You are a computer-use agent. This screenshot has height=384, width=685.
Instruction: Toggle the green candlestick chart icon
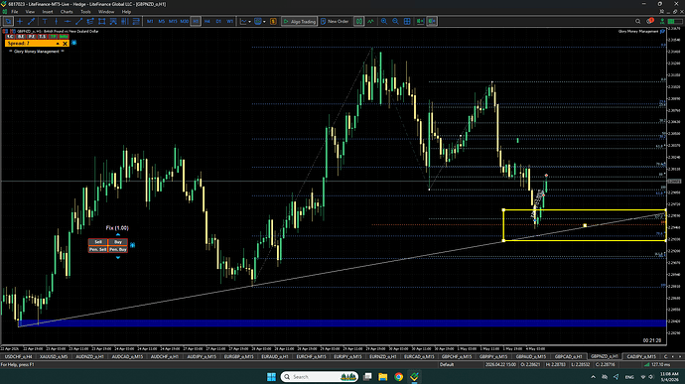358,21
